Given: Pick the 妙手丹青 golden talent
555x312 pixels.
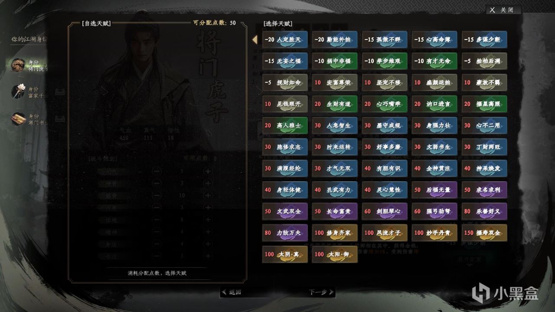Looking at the screenshot, I should 434,233.
